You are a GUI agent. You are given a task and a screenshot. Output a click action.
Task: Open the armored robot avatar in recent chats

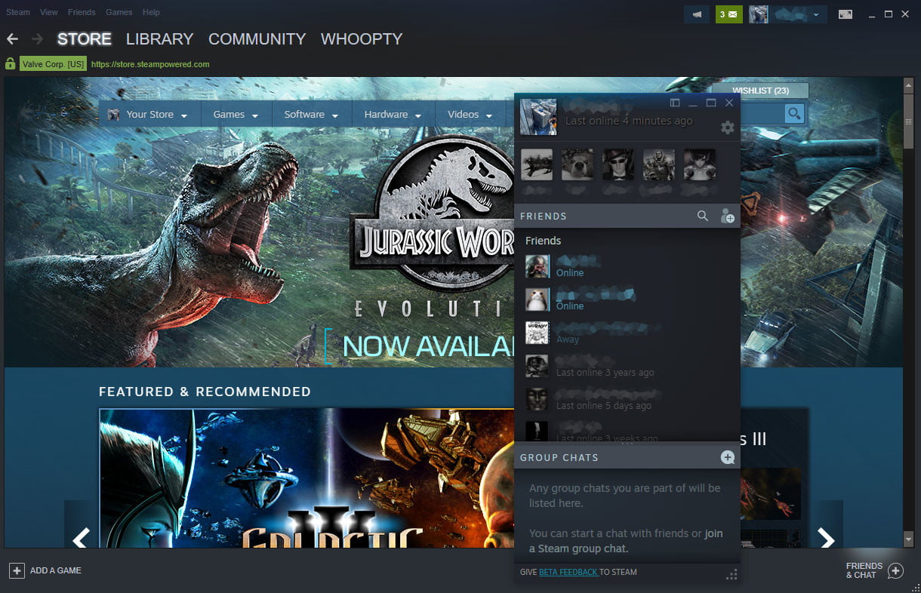(x=659, y=164)
